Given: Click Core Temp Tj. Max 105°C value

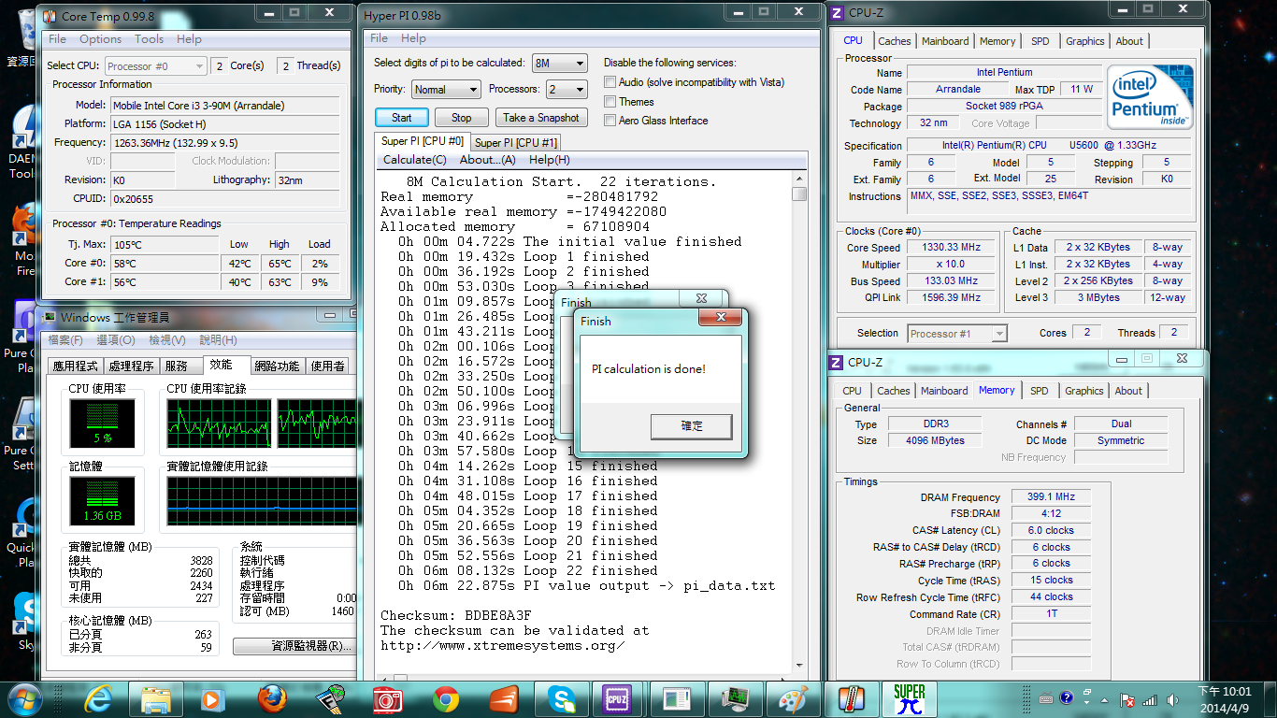Looking at the screenshot, I should coord(165,244).
